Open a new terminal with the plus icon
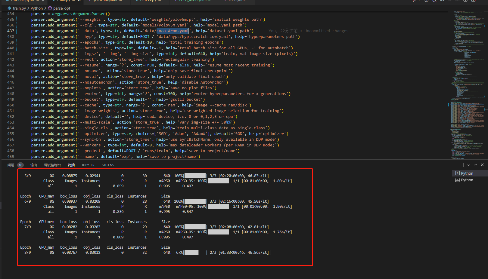Viewport: 488px width, 279px height. pyautogui.click(x=464, y=165)
